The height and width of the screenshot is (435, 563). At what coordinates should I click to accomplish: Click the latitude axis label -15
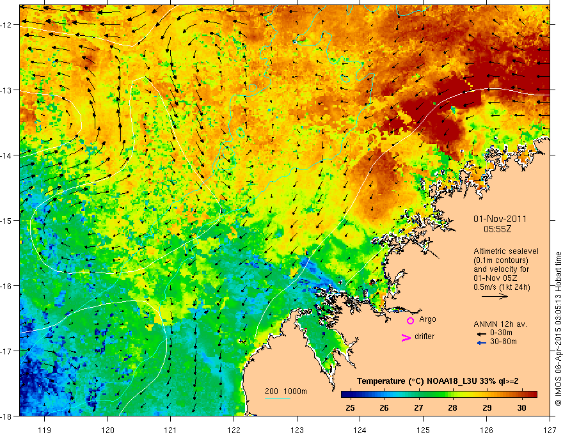pyautogui.click(x=7, y=221)
